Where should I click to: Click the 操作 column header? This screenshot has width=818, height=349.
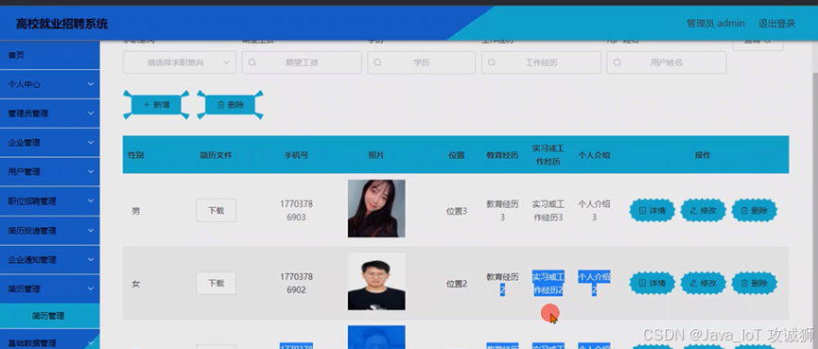tap(703, 155)
